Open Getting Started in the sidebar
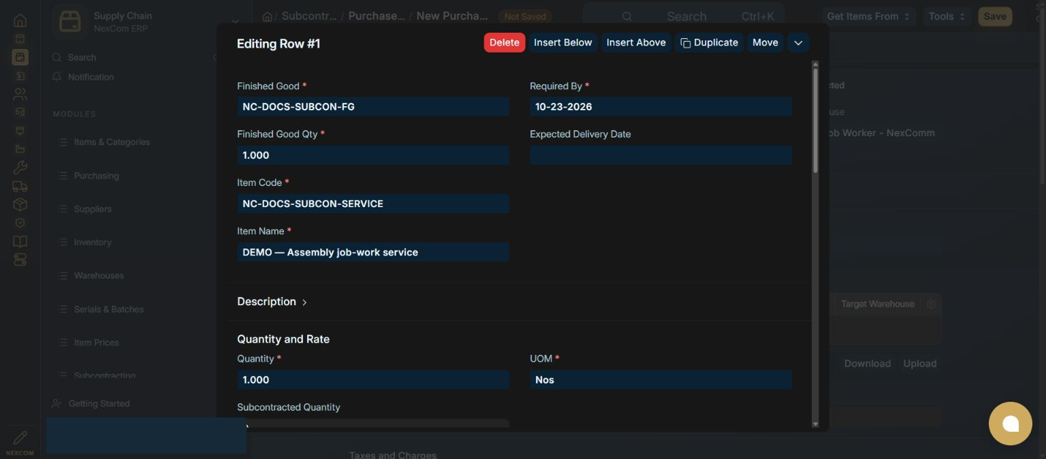 pyautogui.click(x=99, y=404)
